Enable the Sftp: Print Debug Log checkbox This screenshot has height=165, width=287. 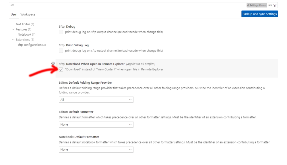point(61,51)
